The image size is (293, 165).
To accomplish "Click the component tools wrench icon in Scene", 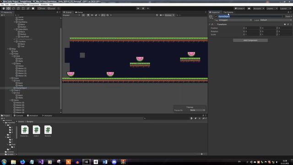I will (x=157, y=15).
